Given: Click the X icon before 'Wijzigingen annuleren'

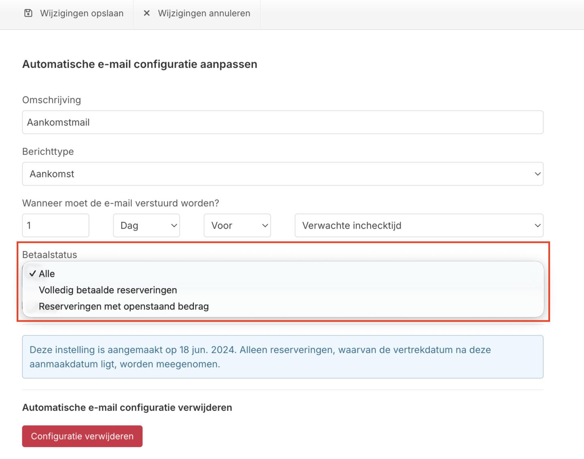Looking at the screenshot, I should [x=147, y=13].
